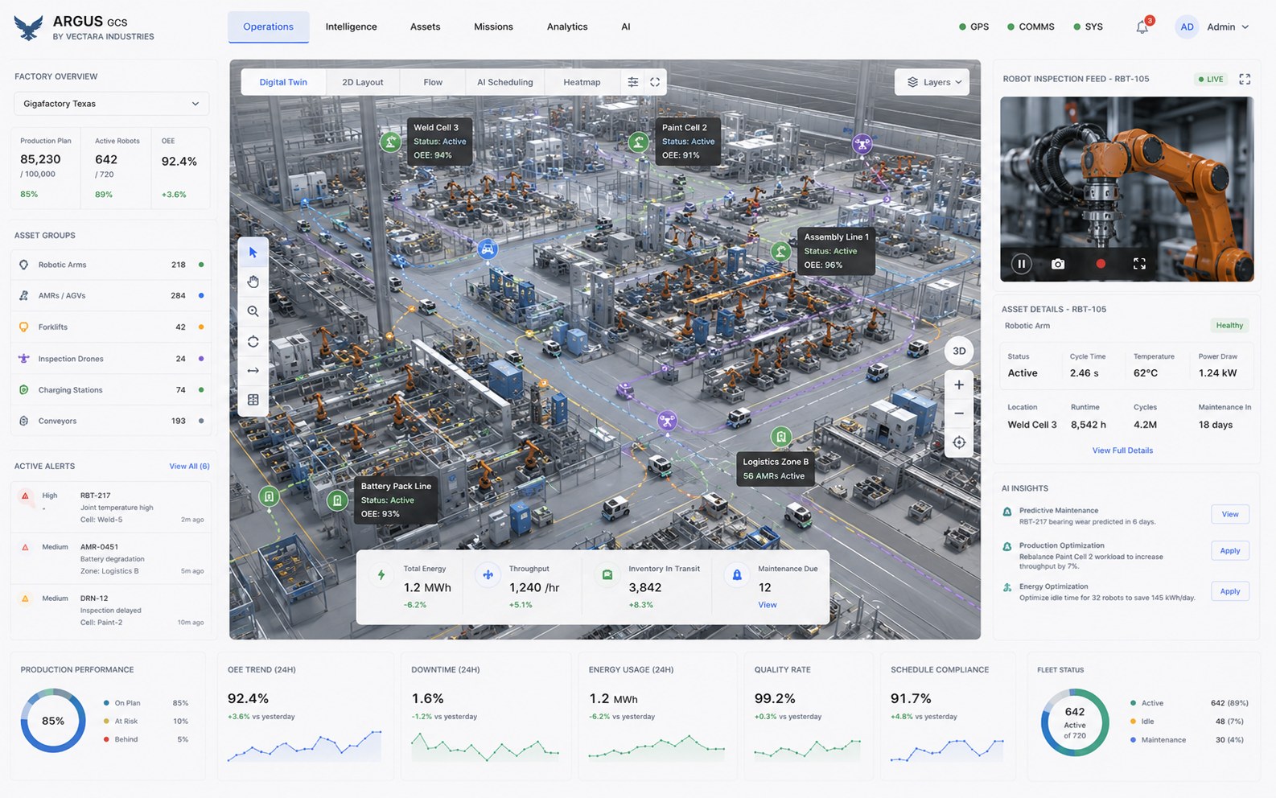
Task: Toggle map fullscreen icon beside Heatmap
Action: coord(655,82)
